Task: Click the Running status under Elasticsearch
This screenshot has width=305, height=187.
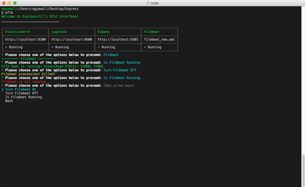Action: coord(14,47)
